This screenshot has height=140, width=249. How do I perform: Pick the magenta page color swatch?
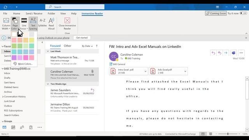coord(26,58)
